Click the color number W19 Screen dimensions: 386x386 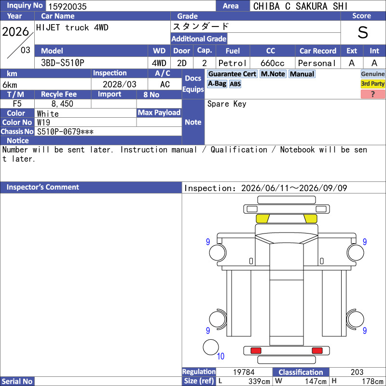[x=43, y=123]
